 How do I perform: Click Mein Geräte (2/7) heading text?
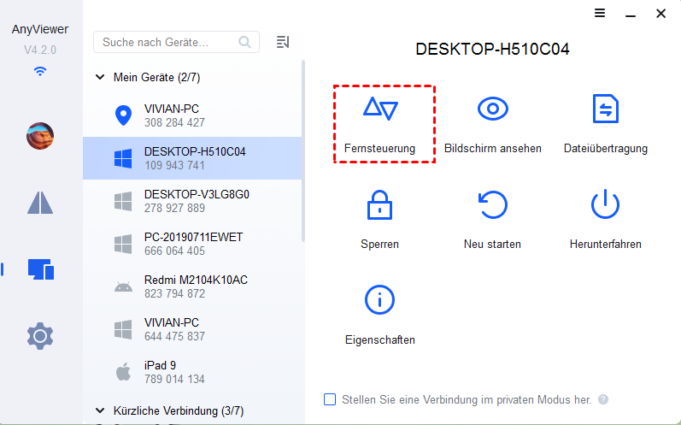point(156,77)
